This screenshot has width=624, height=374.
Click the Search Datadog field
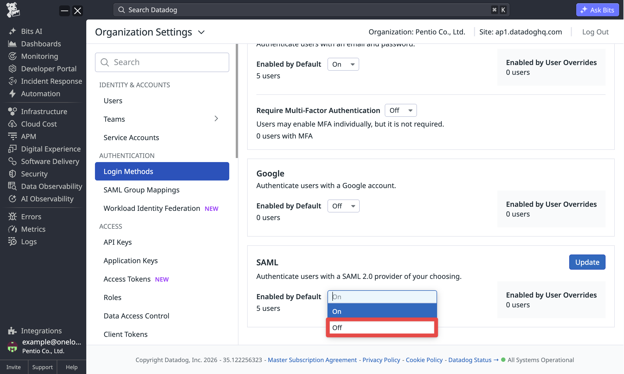coord(311,10)
